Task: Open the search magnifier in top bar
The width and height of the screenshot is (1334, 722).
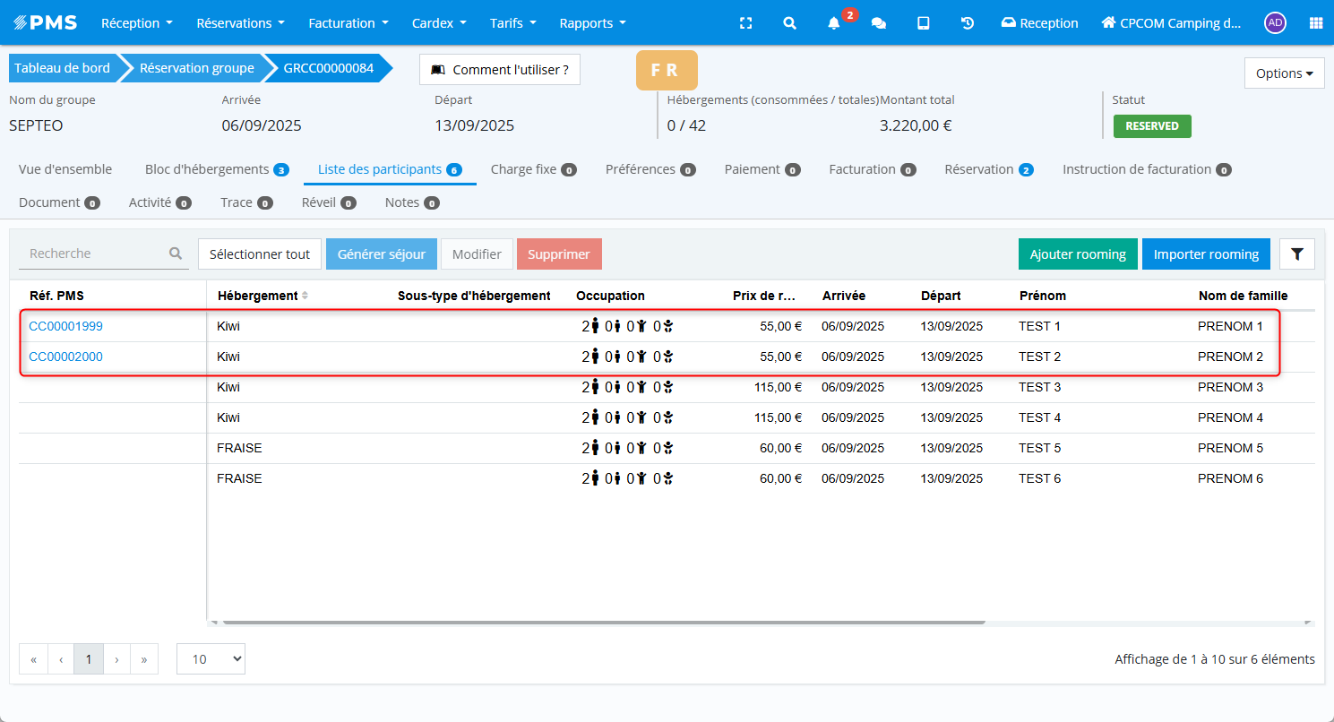Action: [x=789, y=23]
